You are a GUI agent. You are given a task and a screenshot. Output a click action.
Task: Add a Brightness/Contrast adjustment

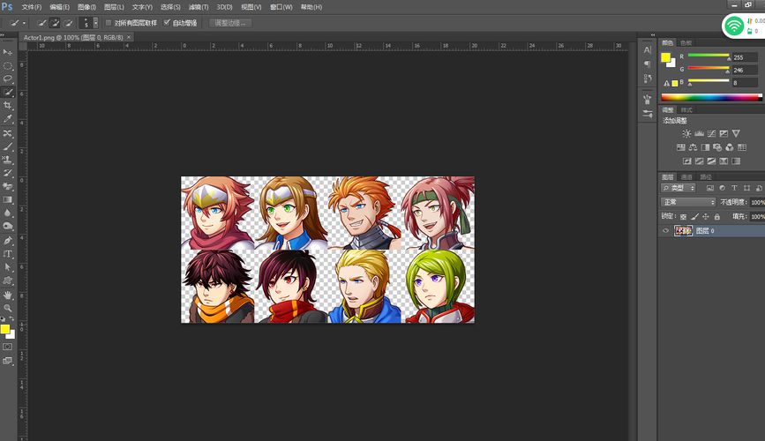686,133
